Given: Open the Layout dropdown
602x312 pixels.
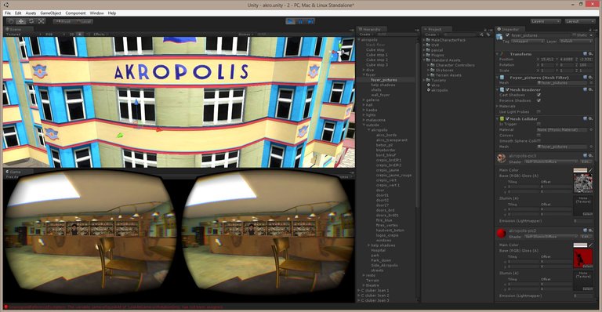Looking at the screenshot, I should [x=580, y=21].
